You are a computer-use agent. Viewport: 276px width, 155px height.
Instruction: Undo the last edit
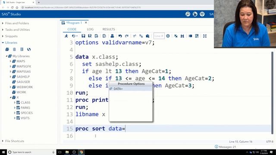(x=120, y=36)
